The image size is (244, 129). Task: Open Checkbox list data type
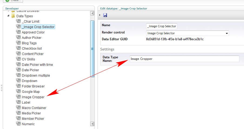(32, 49)
